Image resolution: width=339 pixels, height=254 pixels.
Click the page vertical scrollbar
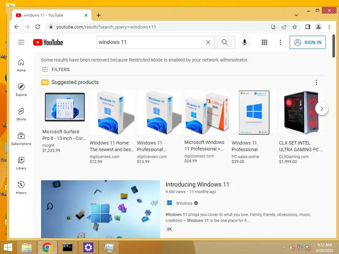[334, 46]
